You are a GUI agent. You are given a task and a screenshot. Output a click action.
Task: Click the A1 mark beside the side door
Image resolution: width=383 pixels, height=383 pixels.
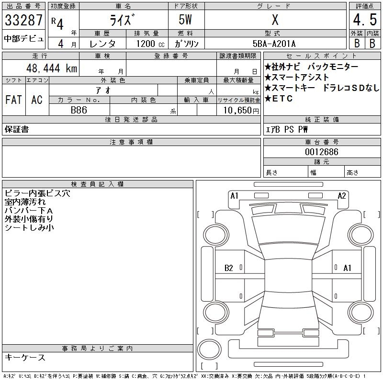[x=348, y=268]
